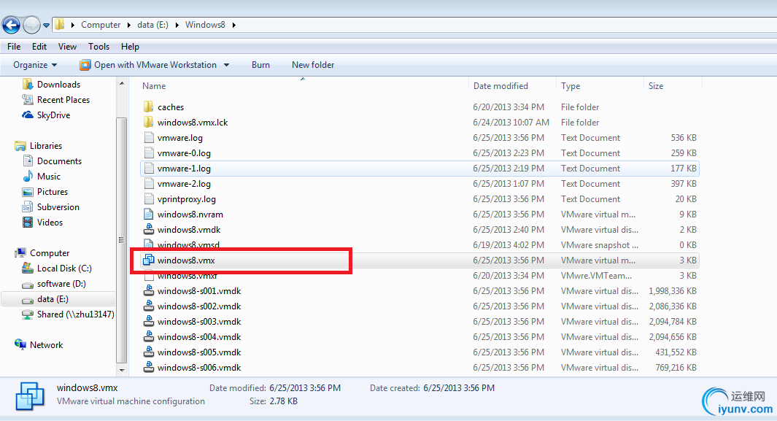Open the Tools menu
This screenshot has width=777, height=421.
98,47
